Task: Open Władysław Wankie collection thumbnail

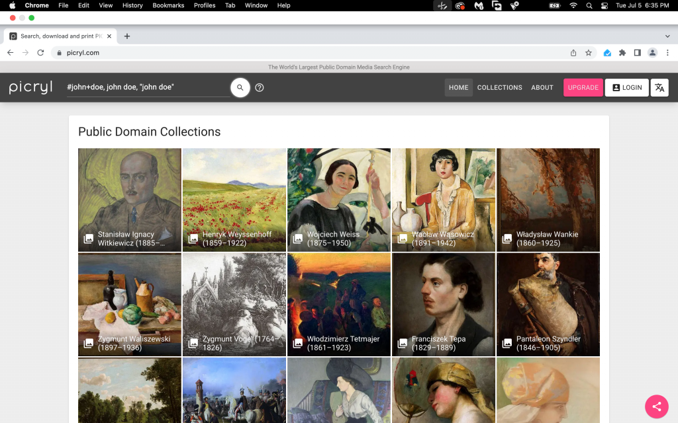Action: click(548, 200)
